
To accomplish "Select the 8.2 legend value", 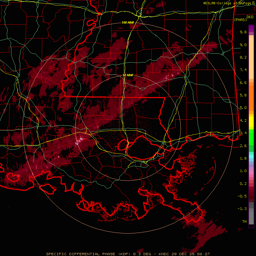I will (243, 57).
